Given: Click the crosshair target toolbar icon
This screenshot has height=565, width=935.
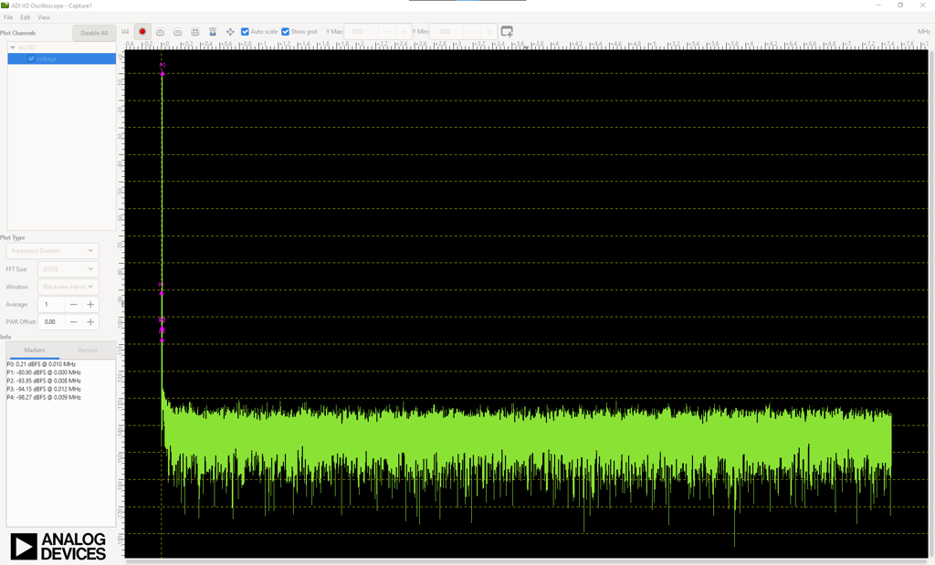Looking at the screenshot, I should click(x=230, y=32).
